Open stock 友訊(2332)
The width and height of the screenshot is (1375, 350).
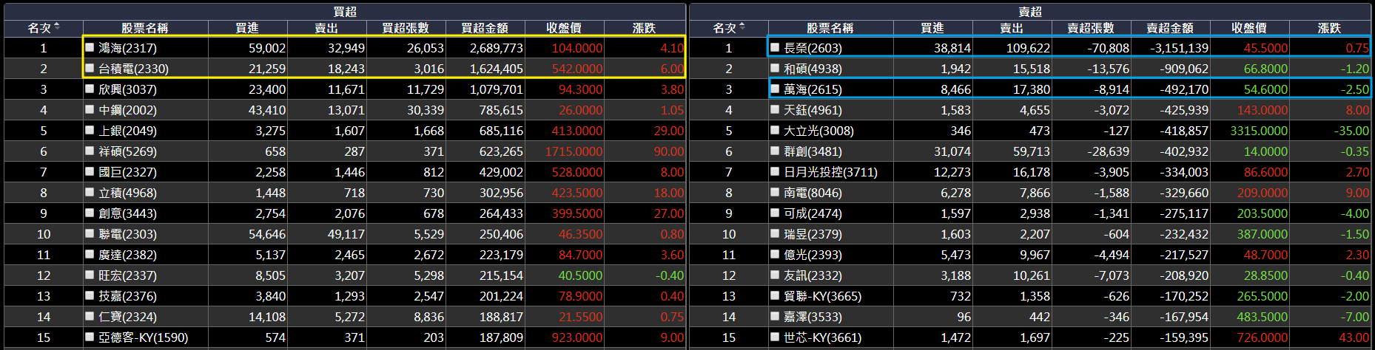[813, 275]
